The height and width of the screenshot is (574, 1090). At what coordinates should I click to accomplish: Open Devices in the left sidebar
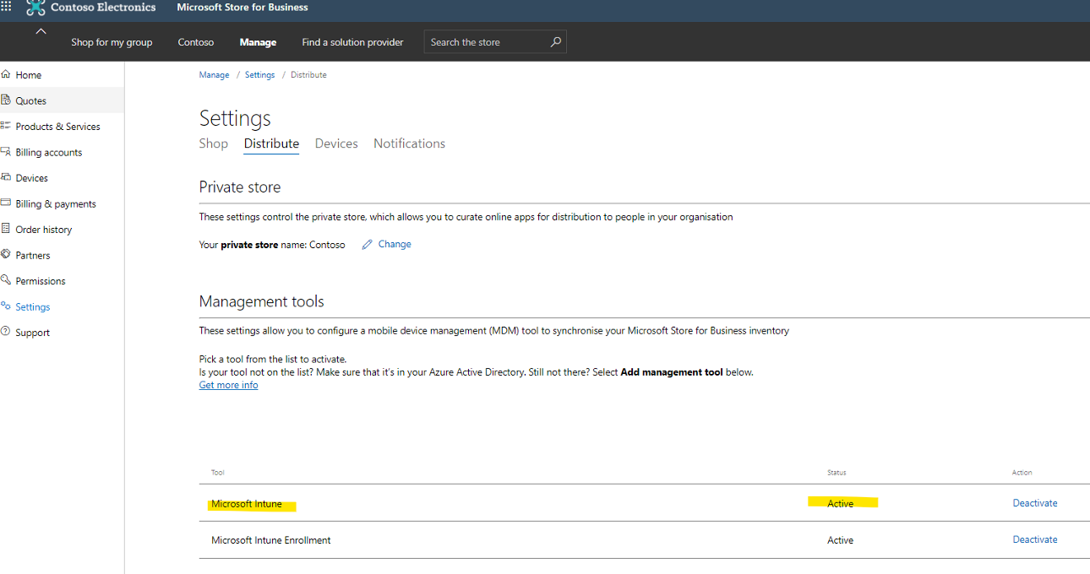point(32,178)
